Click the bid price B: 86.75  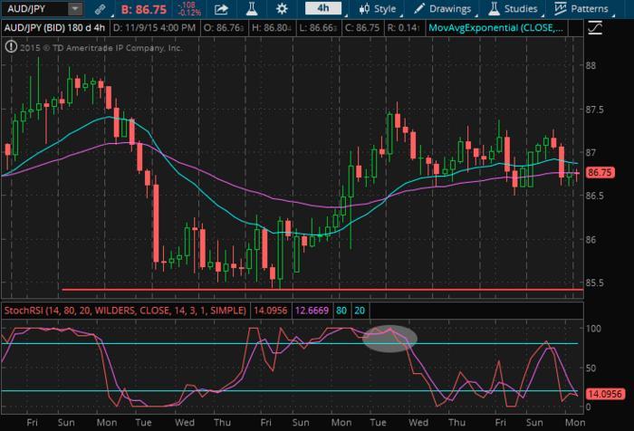(x=144, y=9)
